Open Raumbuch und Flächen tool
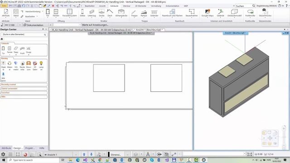This screenshot has width=290, height=163. point(172,13)
